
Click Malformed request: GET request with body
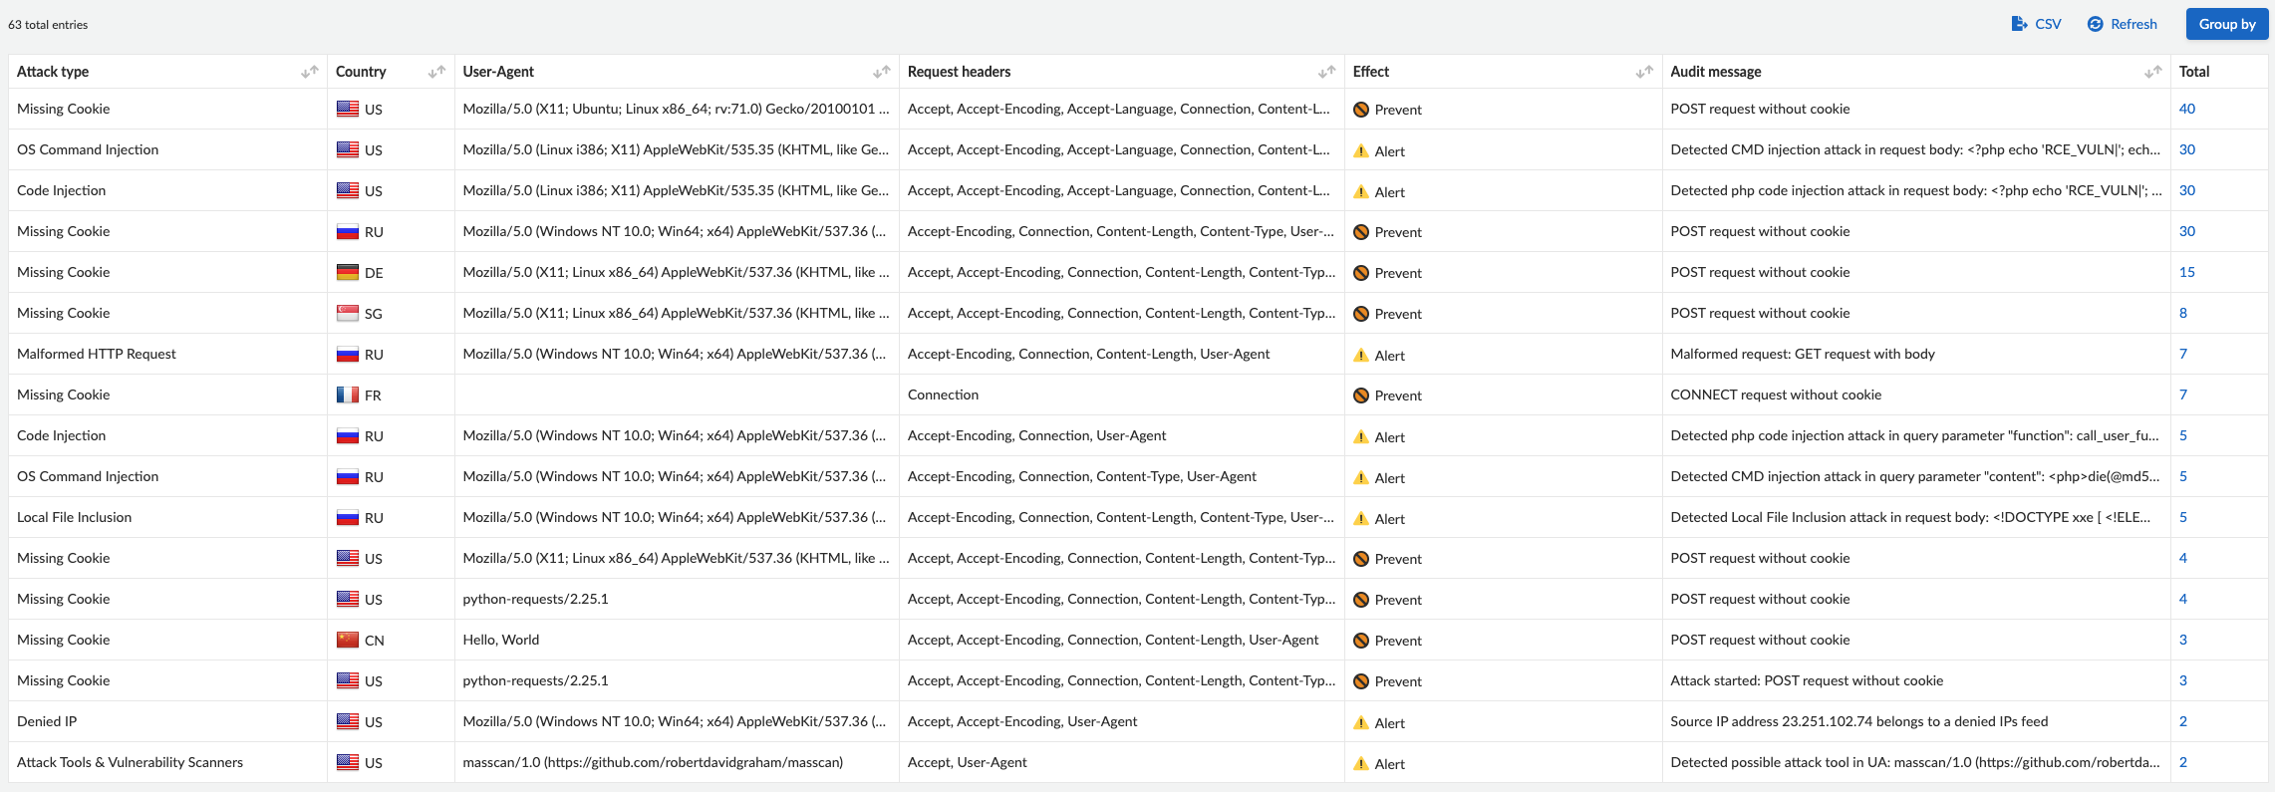pos(1803,354)
